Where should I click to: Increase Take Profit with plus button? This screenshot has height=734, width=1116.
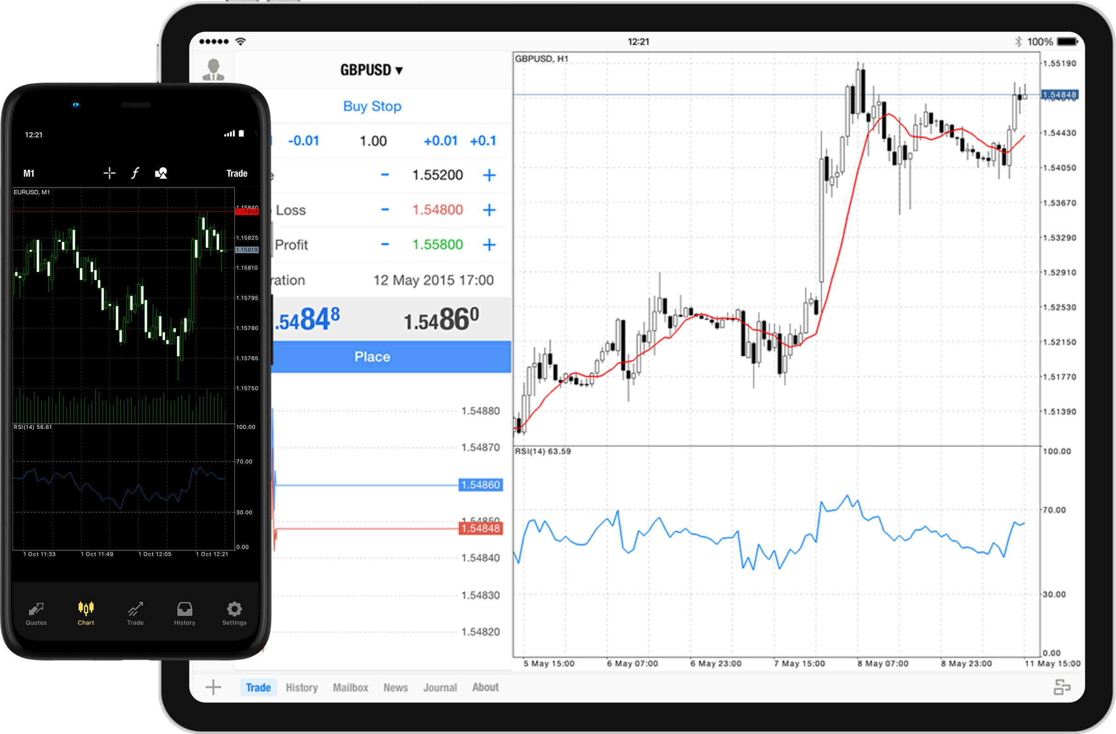(x=492, y=243)
